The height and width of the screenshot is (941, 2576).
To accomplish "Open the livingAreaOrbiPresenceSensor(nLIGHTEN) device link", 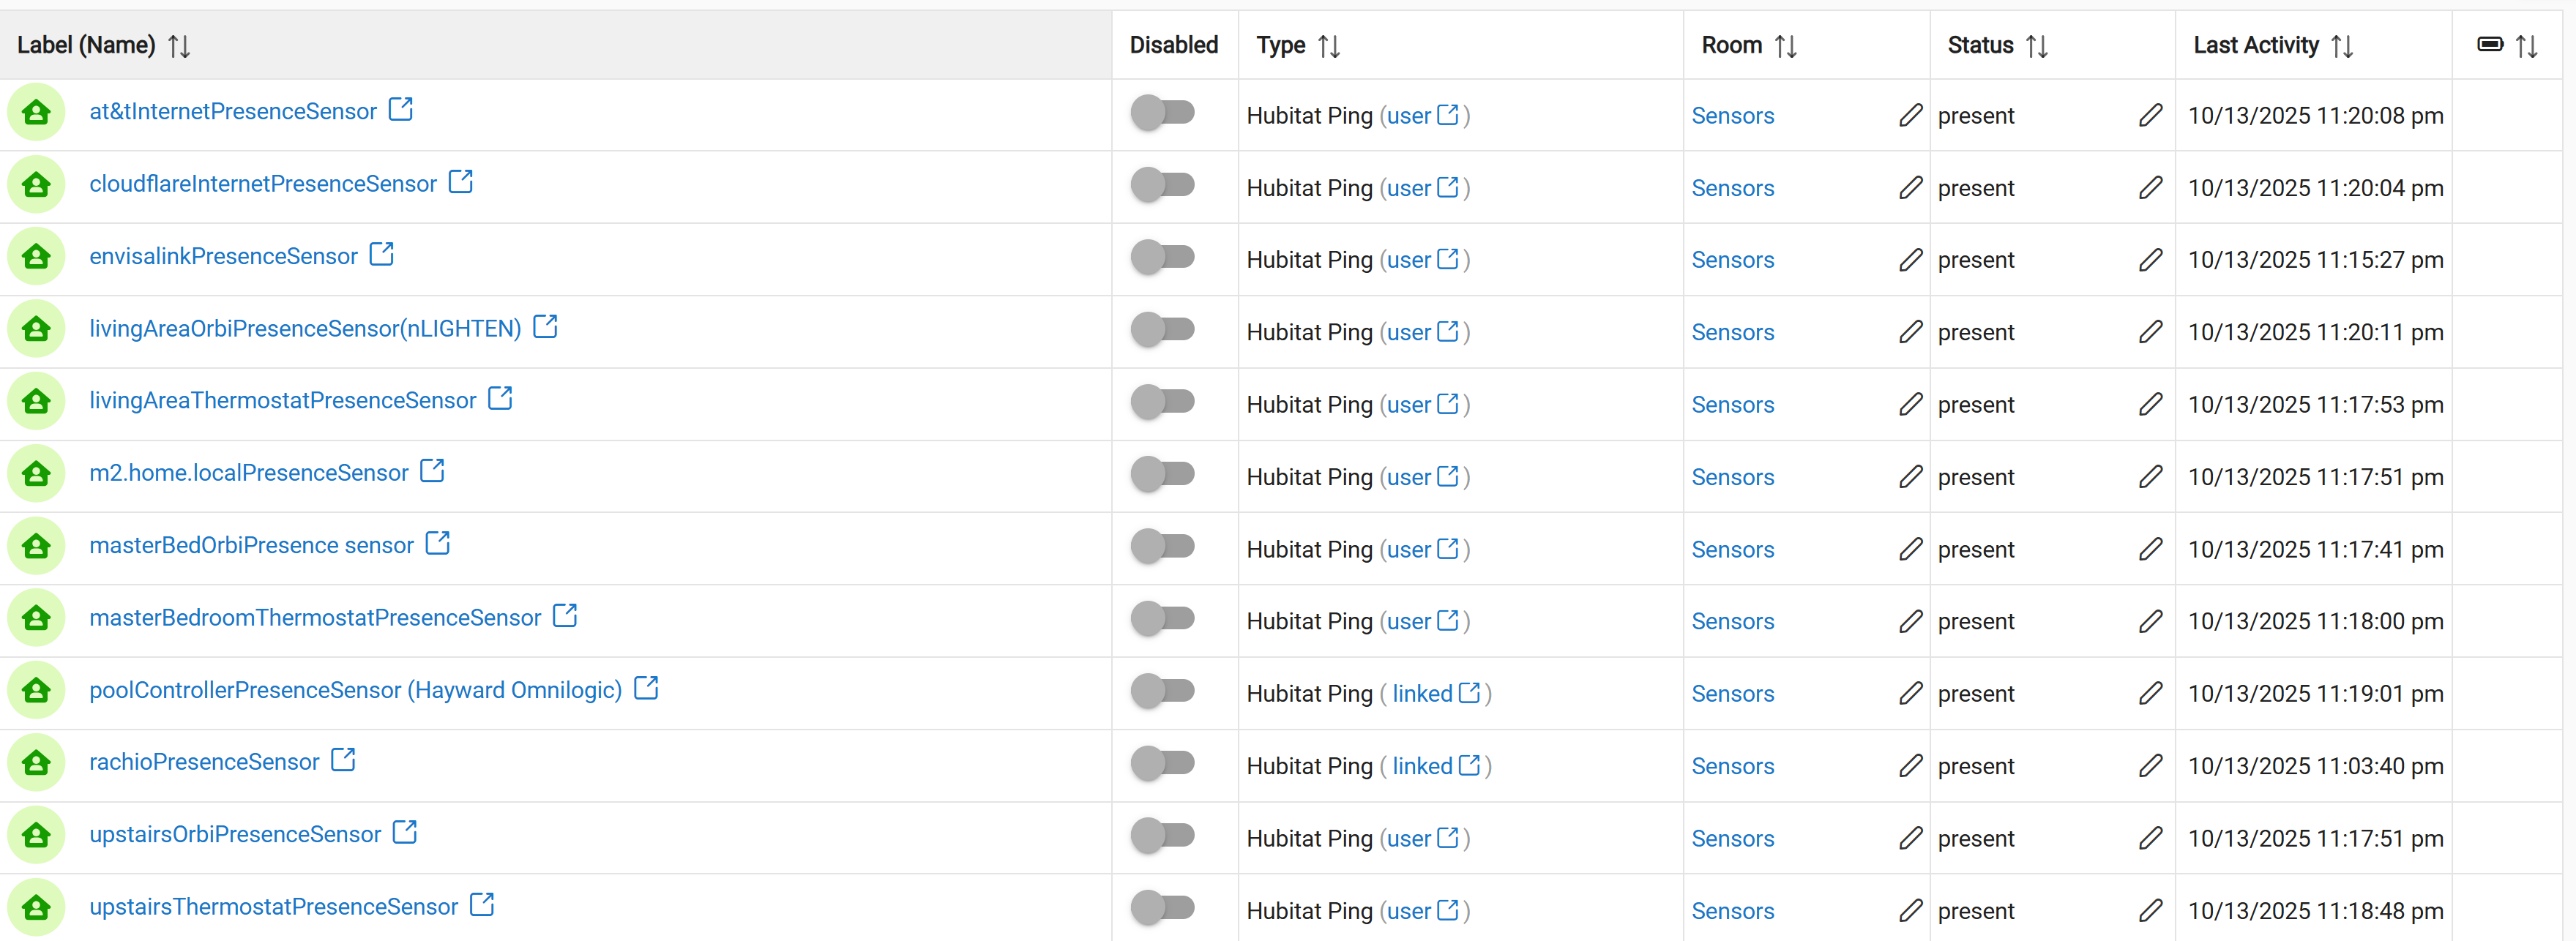I will (305, 329).
